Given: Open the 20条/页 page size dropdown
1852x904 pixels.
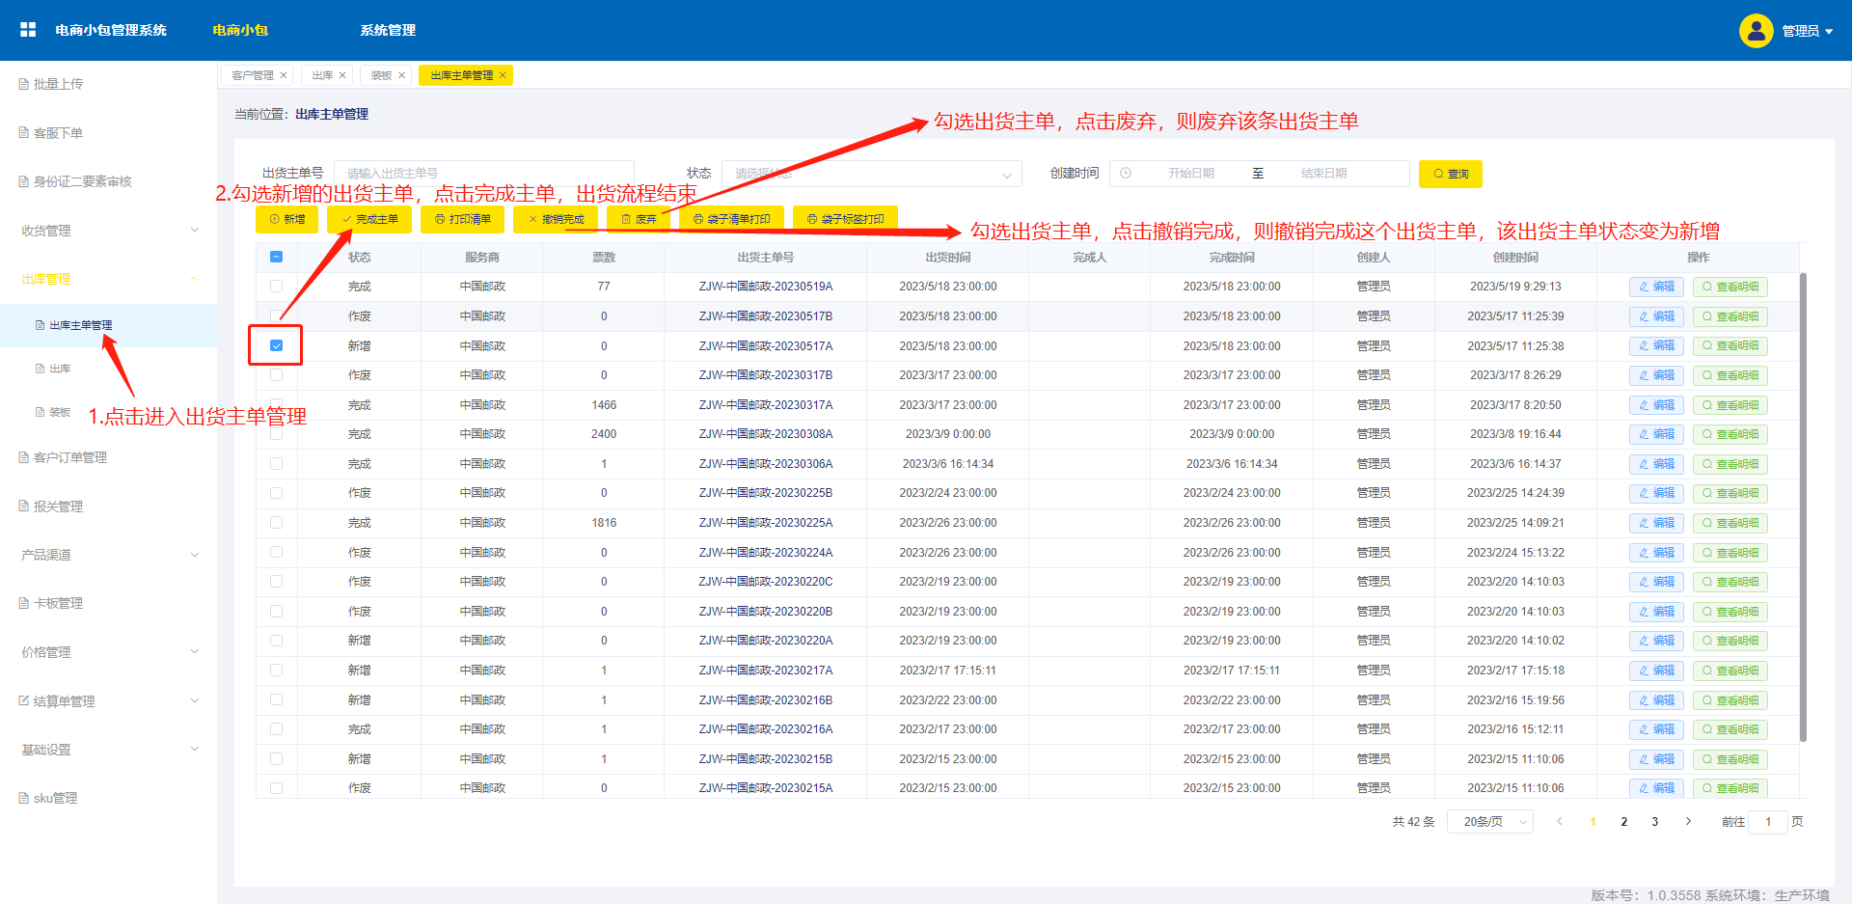Looking at the screenshot, I should (1490, 822).
